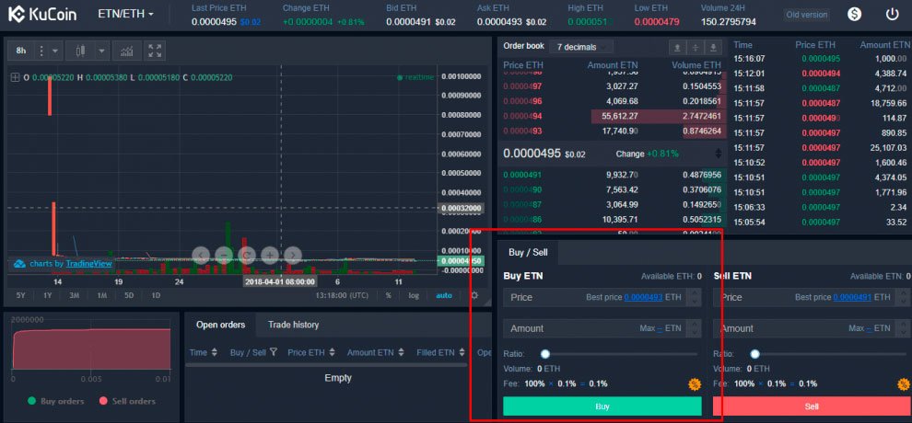Image resolution: width=912 pixels, height=423 pixels.
Task: Click trade row at 15:16:07
Action: point(820,59)
